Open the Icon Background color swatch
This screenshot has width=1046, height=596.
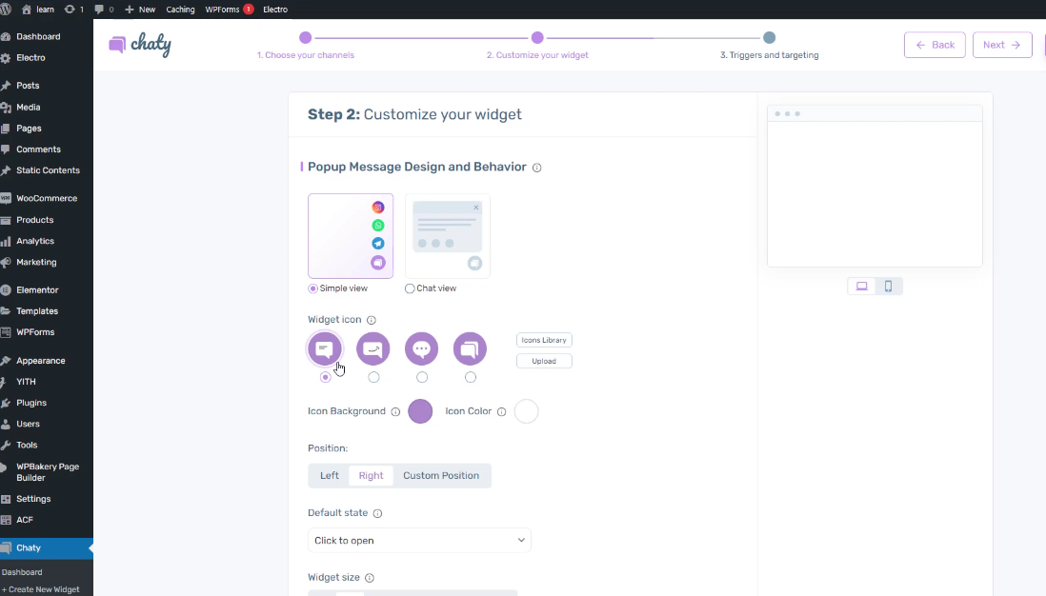coord(420,411)
